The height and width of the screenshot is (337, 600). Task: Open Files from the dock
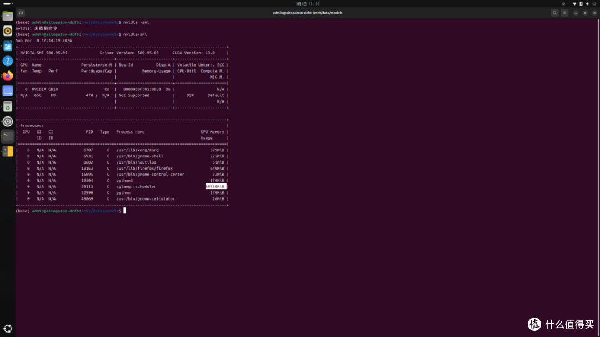[8, 16]
